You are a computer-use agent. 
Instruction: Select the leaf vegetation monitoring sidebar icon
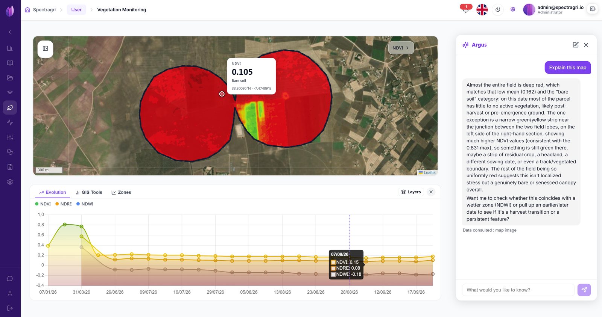[10, 107]
